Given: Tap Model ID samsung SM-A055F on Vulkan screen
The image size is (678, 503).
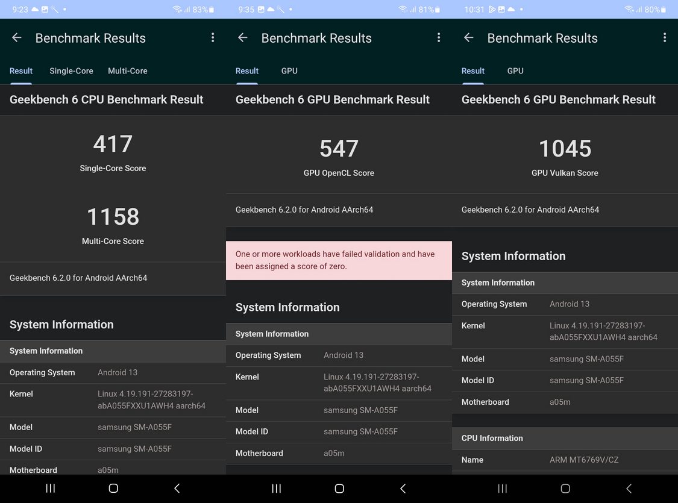Looking at the screenshot, I should (x=587, y=380).
